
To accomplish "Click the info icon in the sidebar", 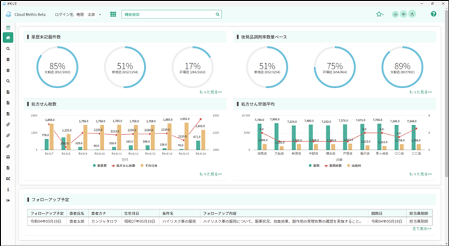I will click(x=8, y=189).
